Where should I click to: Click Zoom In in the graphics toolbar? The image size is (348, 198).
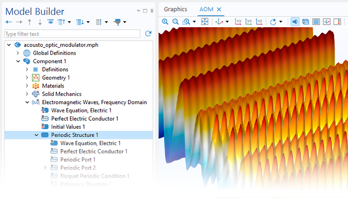[x=165, y=22]
